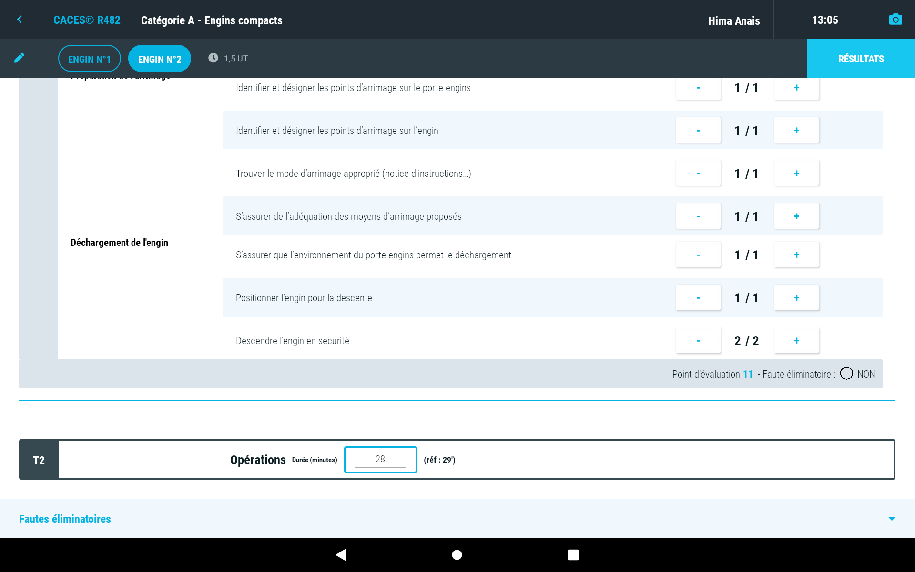Tap the clock icon next to 1,5 UT
The height and width of the screenshot is (572, 915).
coord(213,58)
